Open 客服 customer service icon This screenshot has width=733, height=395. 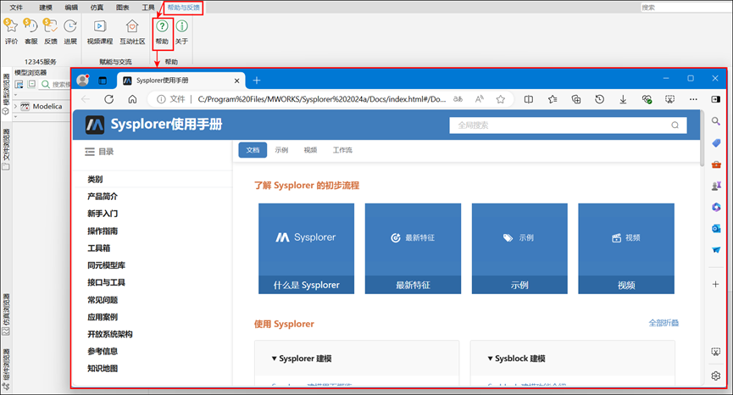coord(31,26)
